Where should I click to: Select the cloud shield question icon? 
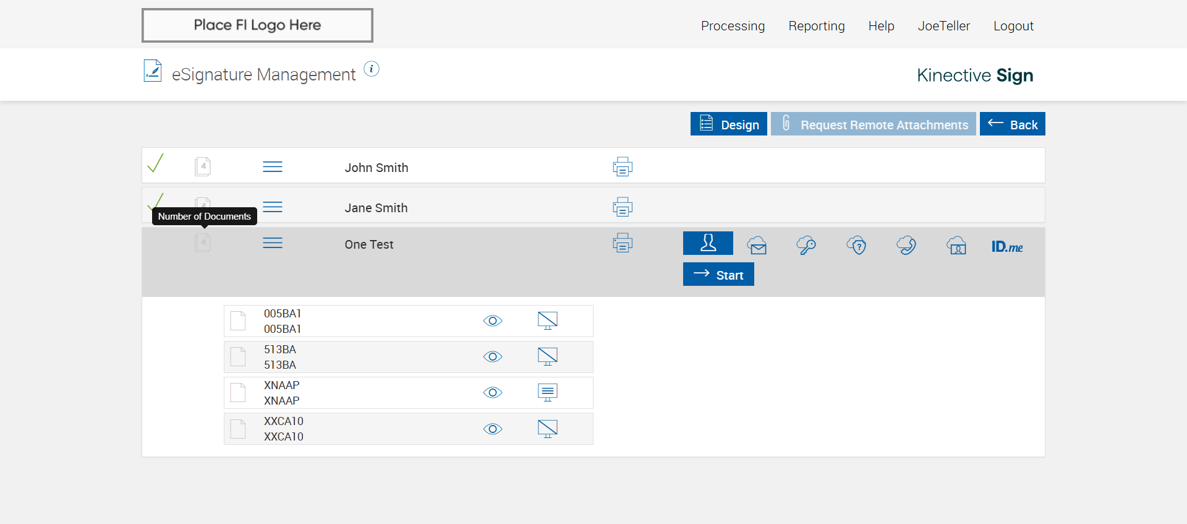point(856,246)
